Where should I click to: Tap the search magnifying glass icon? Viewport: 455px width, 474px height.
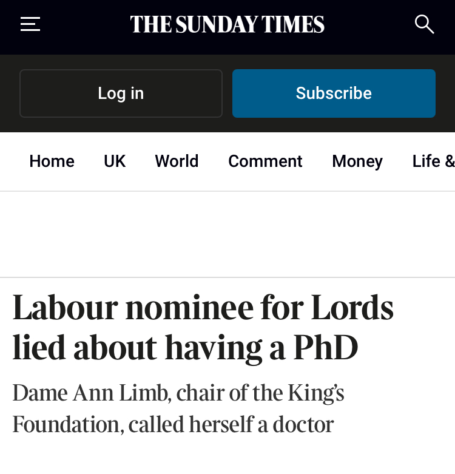pos(424,24)
